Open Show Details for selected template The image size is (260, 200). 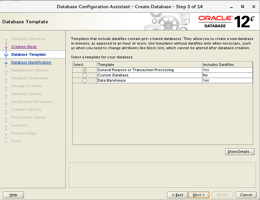[240, 152]
